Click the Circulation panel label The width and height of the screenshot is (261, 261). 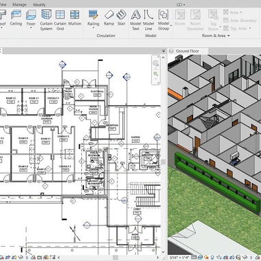pyautogui.click(x=106, y=36)
